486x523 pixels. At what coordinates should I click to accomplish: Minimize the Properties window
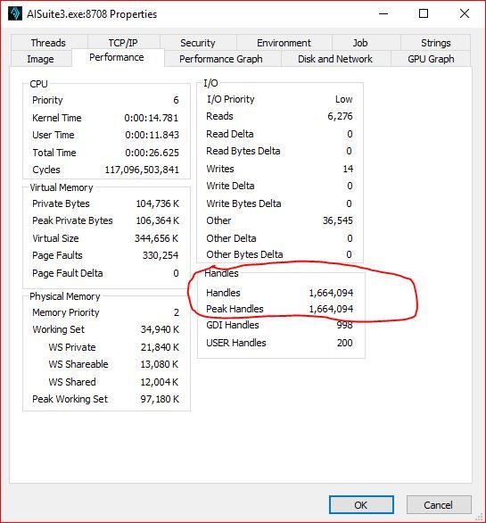[383, 13]
